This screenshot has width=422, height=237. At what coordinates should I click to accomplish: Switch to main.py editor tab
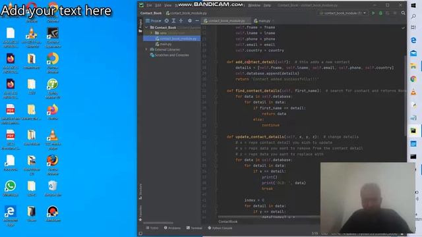click(x=264, y=20)
